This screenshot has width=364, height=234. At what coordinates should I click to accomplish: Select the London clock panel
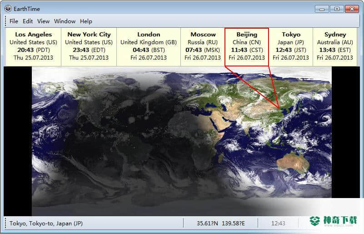pyautogui.click(x=149, y=47)
